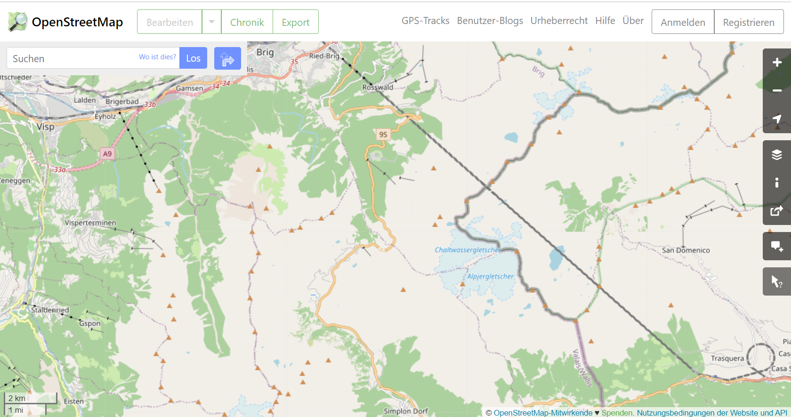Viewport: 791px width, 417px height.
Task: Open directions with the blue arrow icon
Action: pos(227,58)
